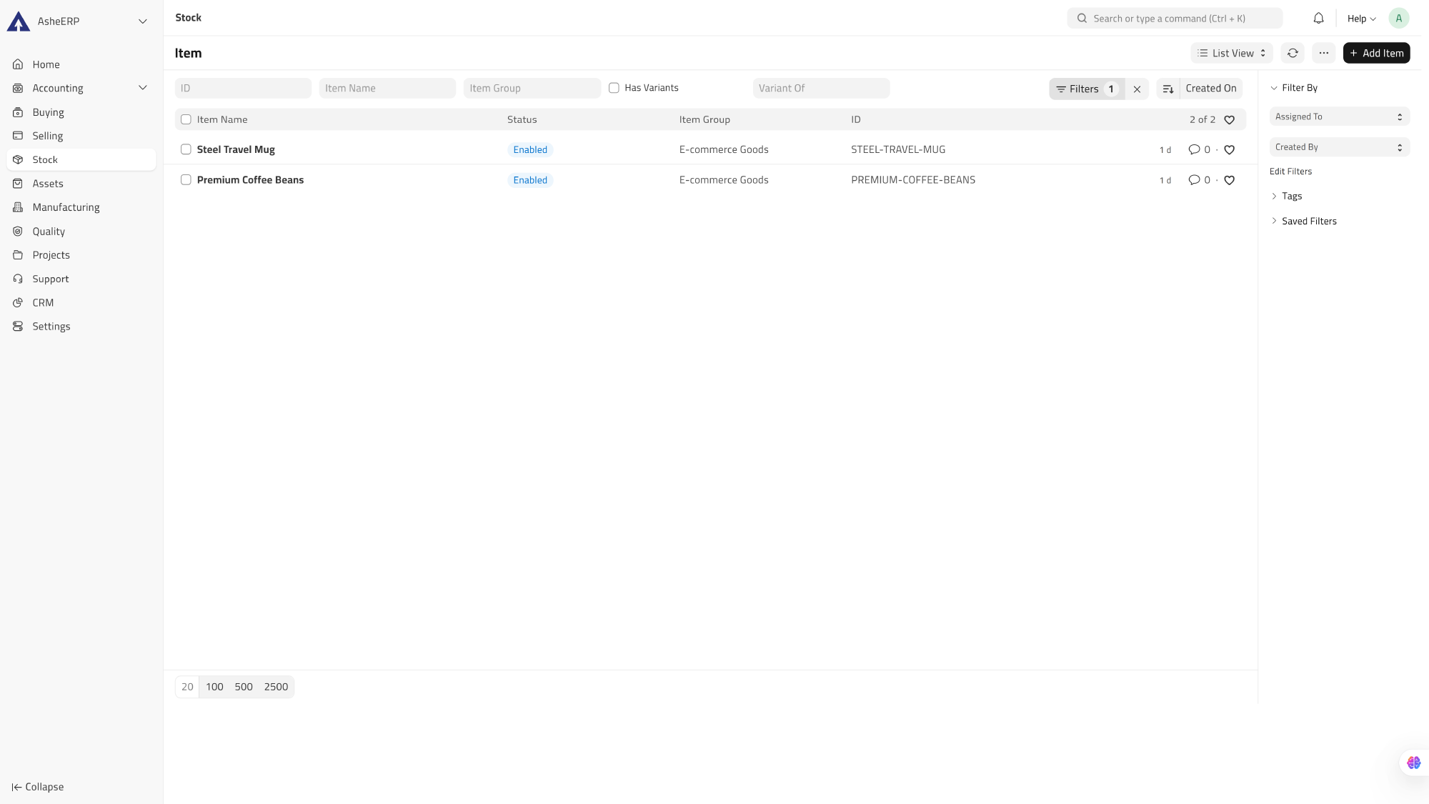The image size is (1429, 804).
Task: Open the AI assistant brain icon
Action: 1413,763
